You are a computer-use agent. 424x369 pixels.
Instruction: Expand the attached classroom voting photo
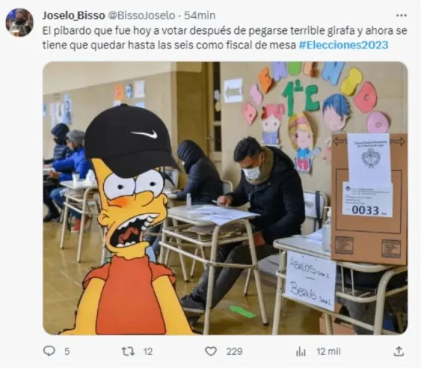[225, 198]
